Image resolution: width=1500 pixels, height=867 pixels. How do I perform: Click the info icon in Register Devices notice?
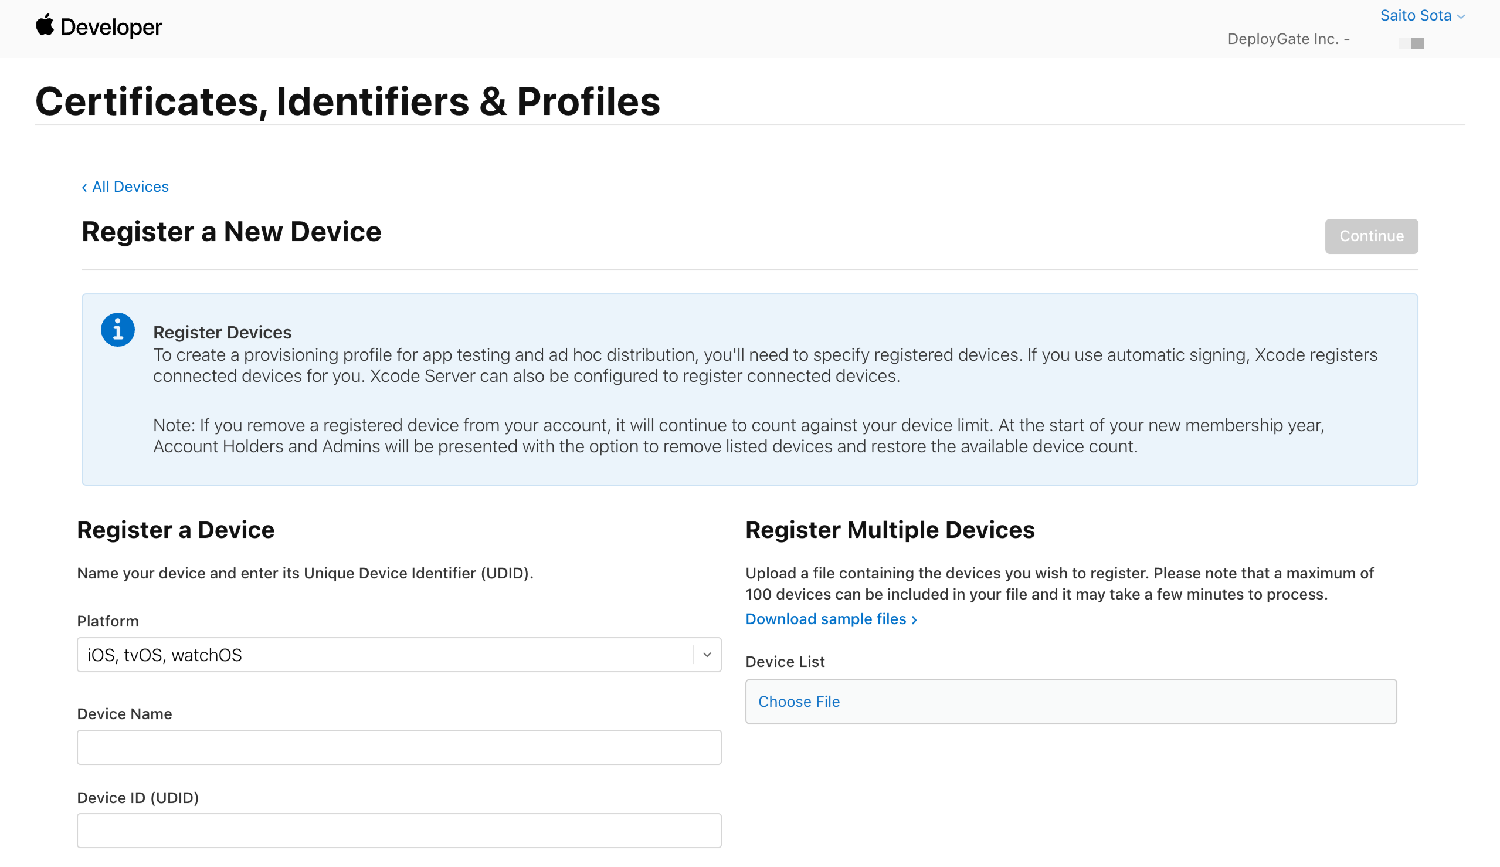click(x=117, y=329)
